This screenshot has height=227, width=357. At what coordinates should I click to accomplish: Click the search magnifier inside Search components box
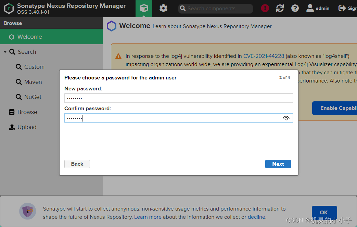coord(182,9)
